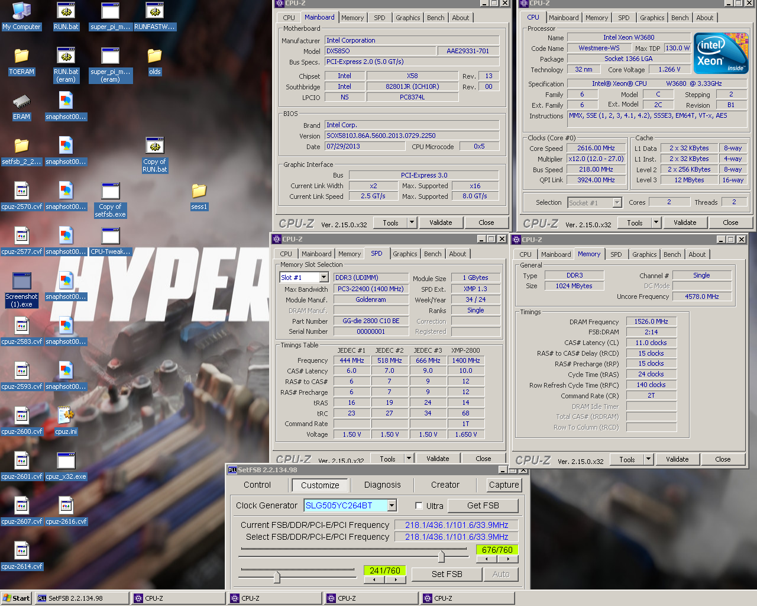
Task: Select the setfsb_2_2... folder icon
Action: (22, 151)
